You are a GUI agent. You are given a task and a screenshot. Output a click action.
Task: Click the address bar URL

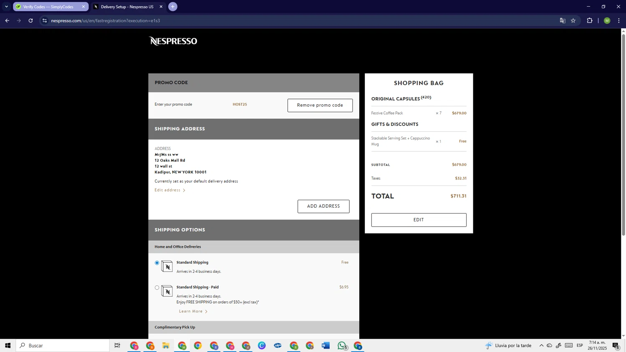coord(106,20)
